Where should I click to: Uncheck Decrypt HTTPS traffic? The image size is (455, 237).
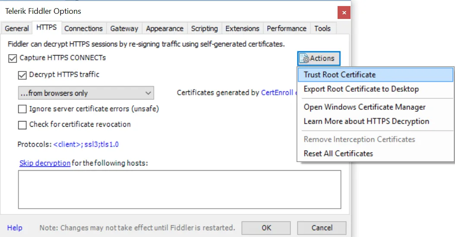coord(22,75)
